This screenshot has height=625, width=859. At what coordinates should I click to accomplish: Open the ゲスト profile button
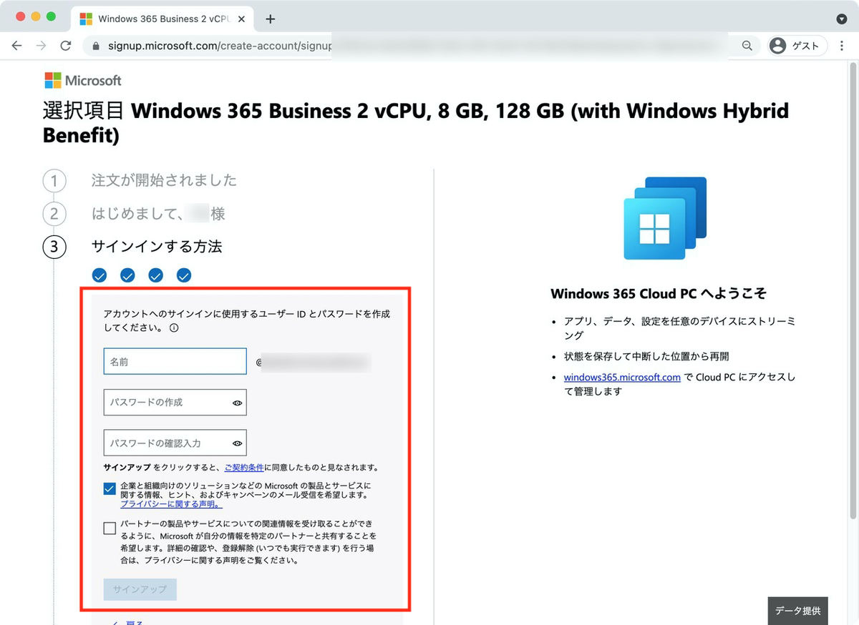pyautogui.click(x=797, y=46)
